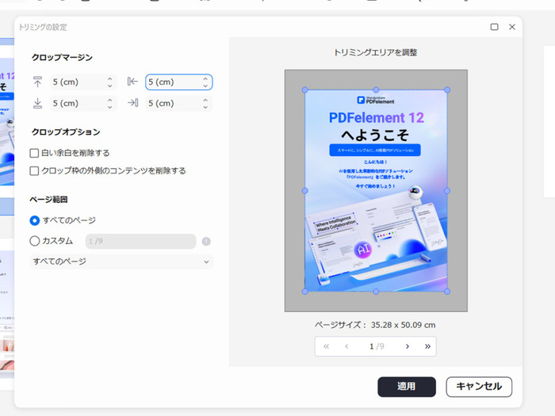Click the page number field in preview

(377, 346)
